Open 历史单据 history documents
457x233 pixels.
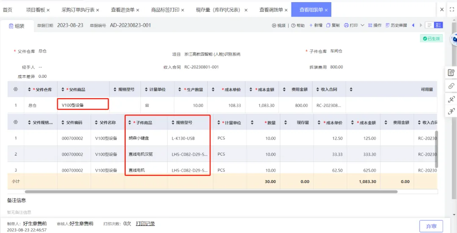(x=396, y=26)
